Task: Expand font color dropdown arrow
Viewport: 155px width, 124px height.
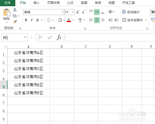Action: [x=73, y=20]
